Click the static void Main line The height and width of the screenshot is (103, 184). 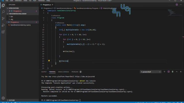click(70, 25)
